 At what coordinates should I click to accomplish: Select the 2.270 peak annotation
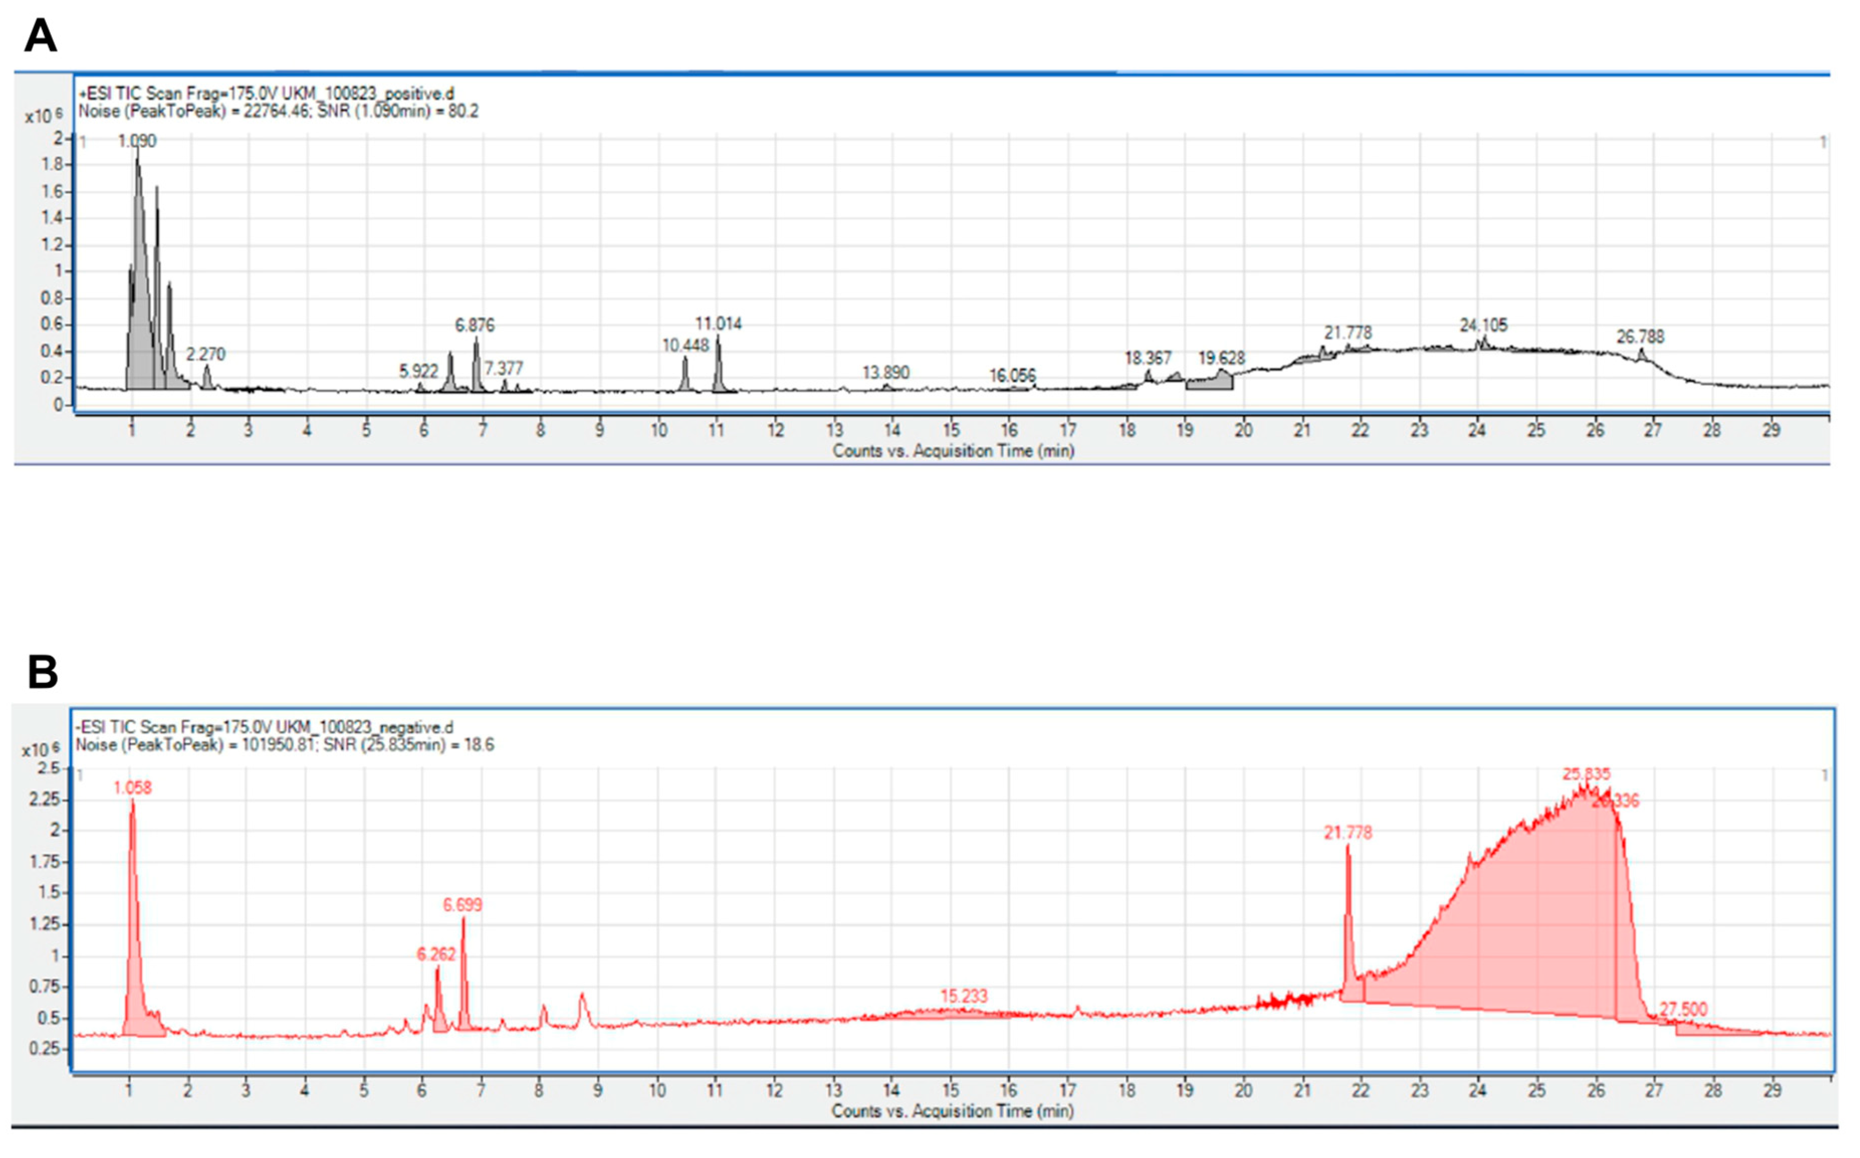[x=206, y=355]
